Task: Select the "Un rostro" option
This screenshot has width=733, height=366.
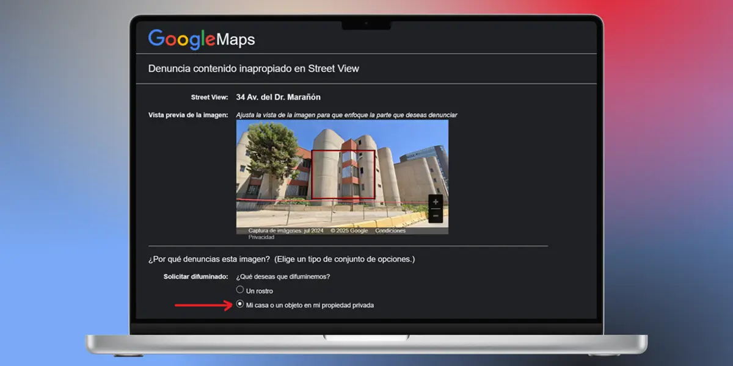Action: pos(240,290)
